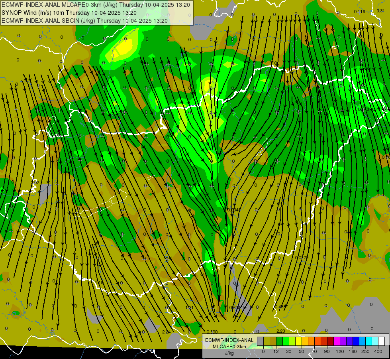Screen dimensions: 390x359
Task: Select the white swatch at legend end
Action: 382,341
